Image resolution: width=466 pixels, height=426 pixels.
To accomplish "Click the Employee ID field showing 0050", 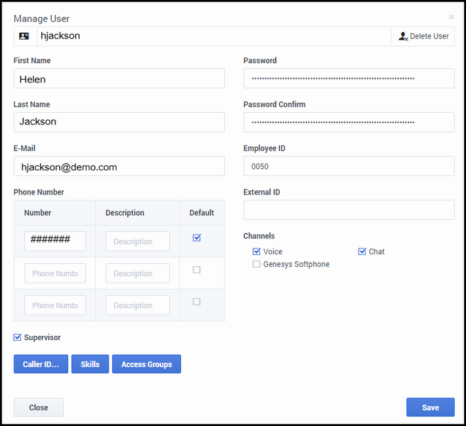I will coord(348,166).
